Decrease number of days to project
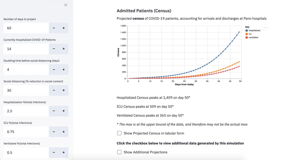This screenshot has width=283, height=160. [x=54, y=28]
